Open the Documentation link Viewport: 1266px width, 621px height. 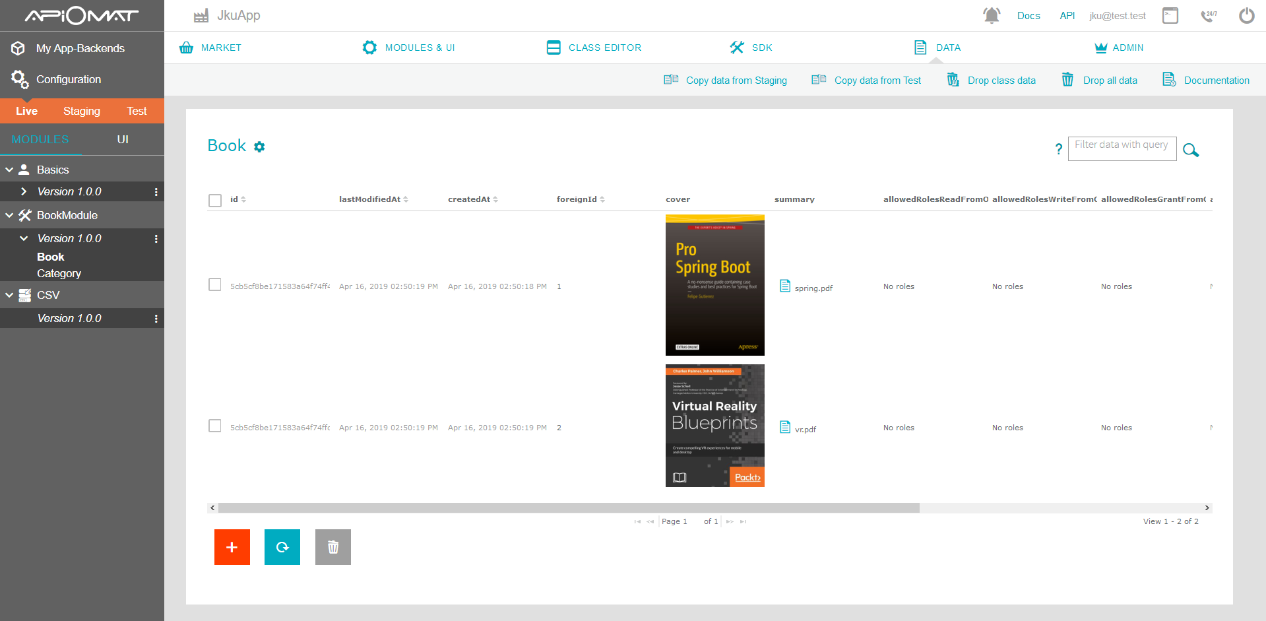[1206, 81]
